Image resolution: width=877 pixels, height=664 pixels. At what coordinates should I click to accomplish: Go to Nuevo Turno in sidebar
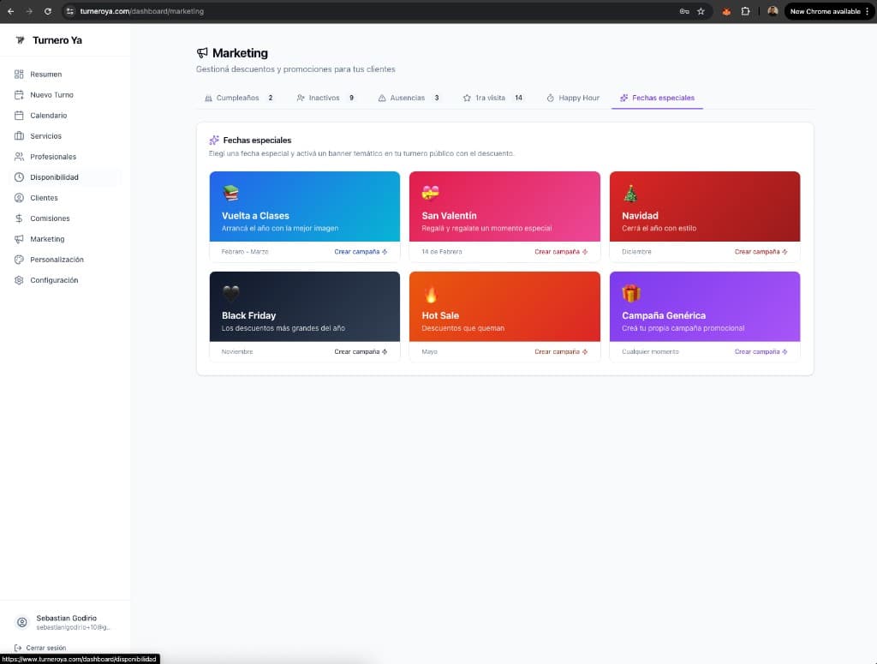(51, 95)
